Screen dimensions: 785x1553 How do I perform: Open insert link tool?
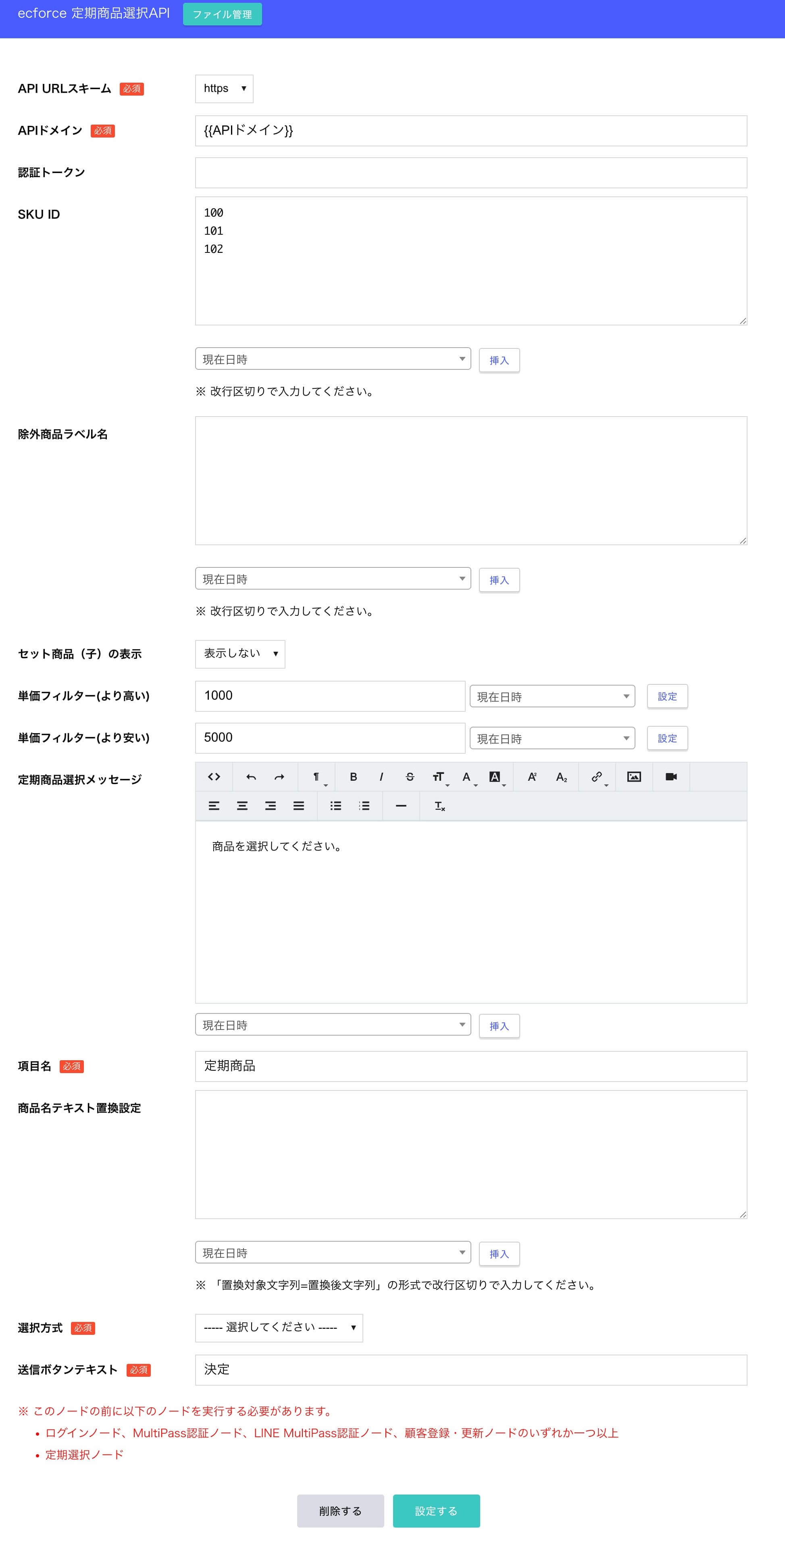pyautogui.click(x=597, y=777)
